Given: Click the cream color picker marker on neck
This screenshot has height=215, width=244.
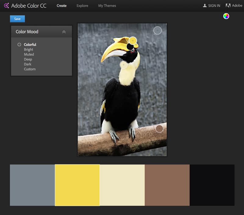Looking at the screenshot, I should pos(124,65).
